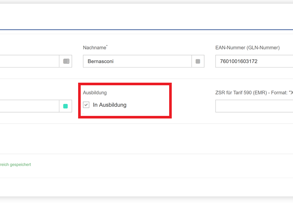Viewport: 293px width, 203px height.
Task: Select the teal color square
Action: tap(65, 106)
